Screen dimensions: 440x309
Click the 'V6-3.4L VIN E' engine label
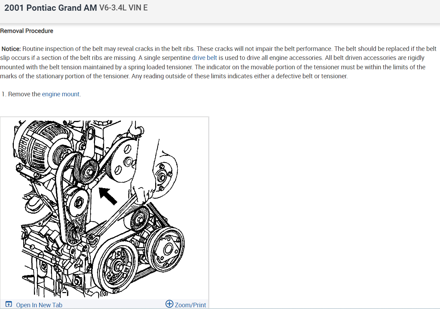[x=123, y=8]
